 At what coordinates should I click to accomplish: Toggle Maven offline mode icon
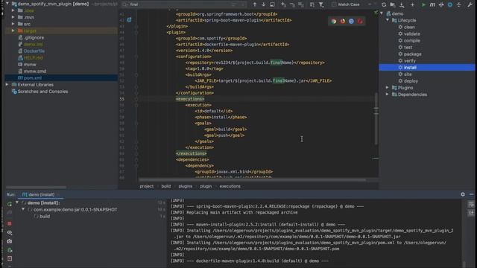(441, 5)
